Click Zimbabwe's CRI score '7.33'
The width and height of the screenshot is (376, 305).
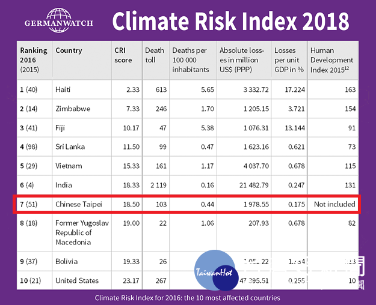(x=133, y=109)
